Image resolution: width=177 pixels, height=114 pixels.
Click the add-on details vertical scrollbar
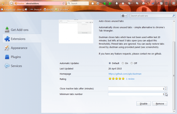click(x=174, y=75)
